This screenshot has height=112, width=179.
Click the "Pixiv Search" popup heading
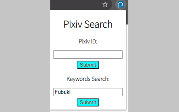(88, 25)
